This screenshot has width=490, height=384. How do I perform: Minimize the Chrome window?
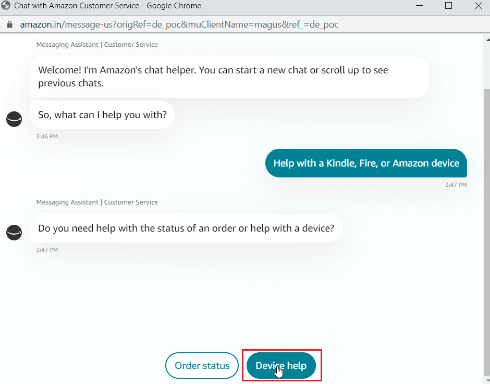click(x=420, y=6)
